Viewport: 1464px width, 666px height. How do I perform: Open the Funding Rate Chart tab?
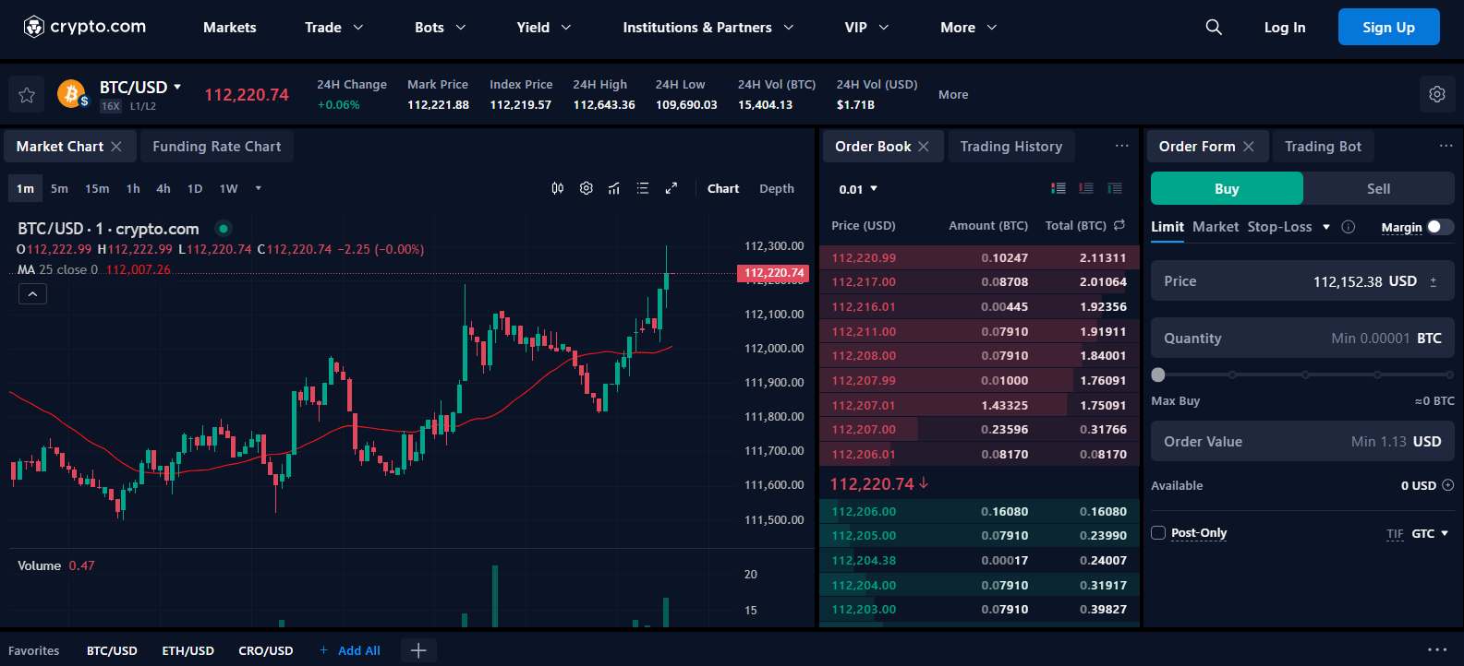tap(216, 147)
